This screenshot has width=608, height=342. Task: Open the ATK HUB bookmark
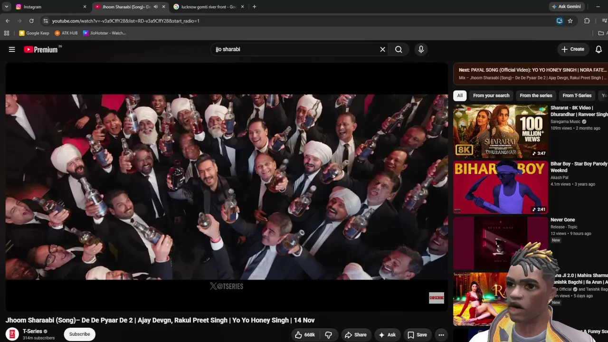[66, 33]
